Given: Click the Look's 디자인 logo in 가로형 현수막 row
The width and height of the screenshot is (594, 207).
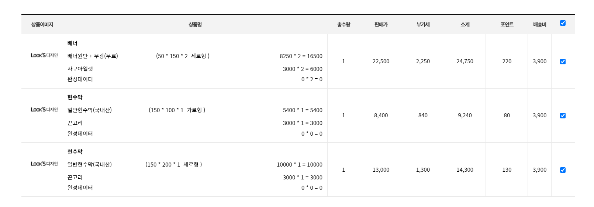Looking at the screenshot, I should pyautogui.click(x=44, y=110).
